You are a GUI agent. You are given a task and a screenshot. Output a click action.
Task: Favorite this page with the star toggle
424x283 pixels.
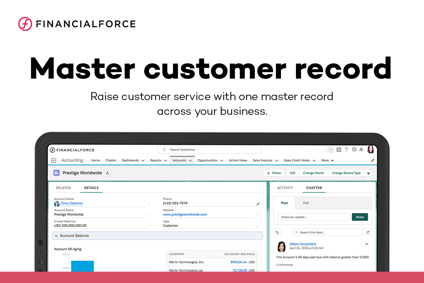pyautogui.click(x=326, y=150)
